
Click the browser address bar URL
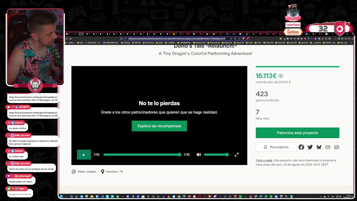(177, 39)
